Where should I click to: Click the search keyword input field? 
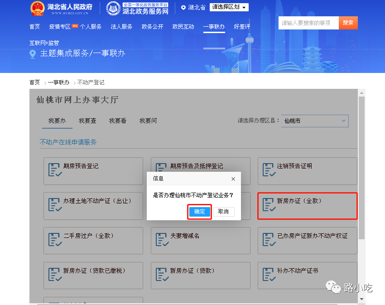point(308,23)
